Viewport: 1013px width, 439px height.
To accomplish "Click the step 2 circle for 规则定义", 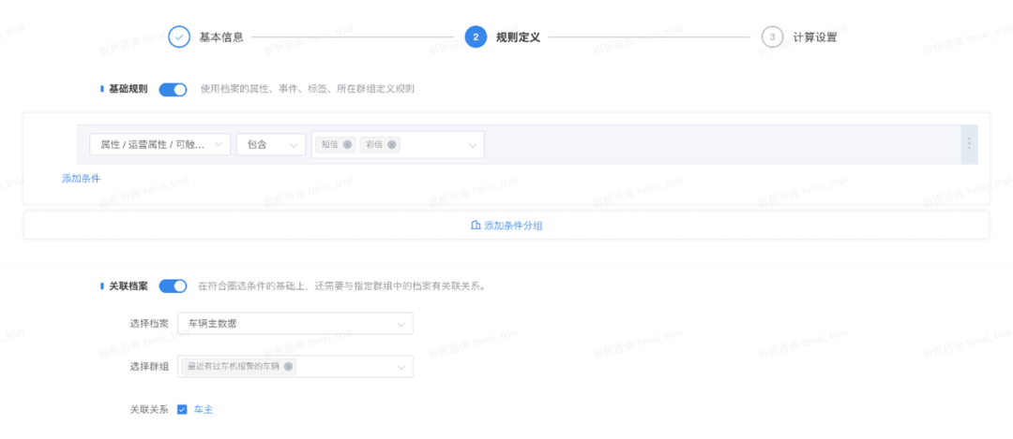I will pos(476,37).
